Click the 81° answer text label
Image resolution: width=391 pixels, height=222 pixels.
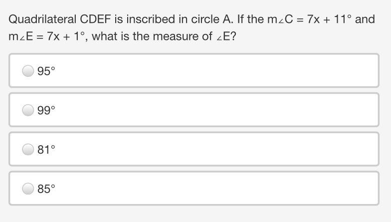click(46, 150)
